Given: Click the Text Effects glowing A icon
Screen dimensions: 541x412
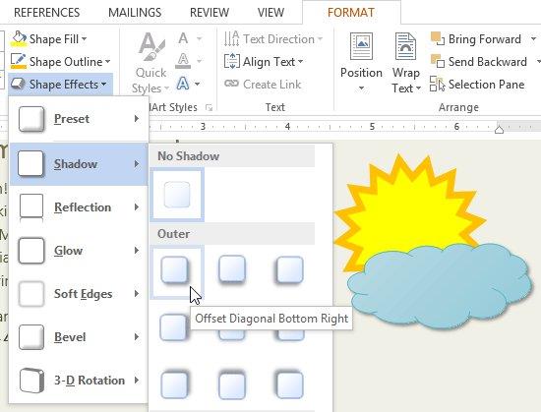Looking at the screenshot, I should [x=183, y=84].
